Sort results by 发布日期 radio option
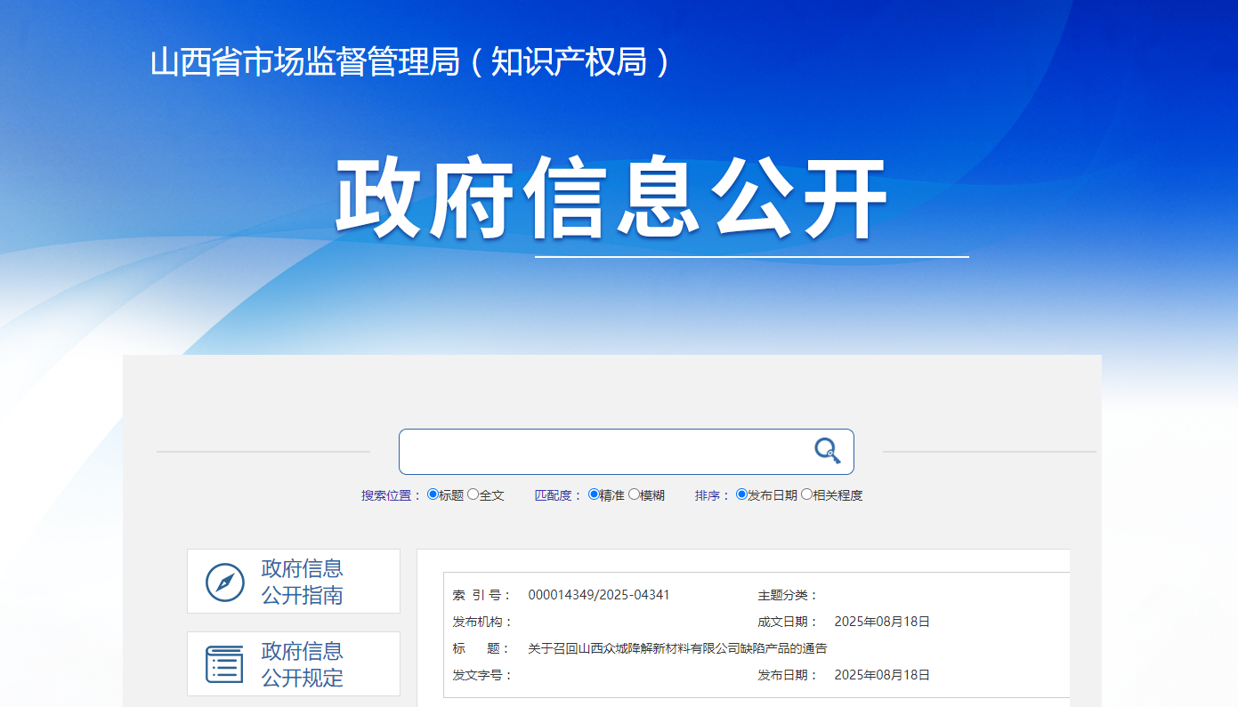 point(741,494)
